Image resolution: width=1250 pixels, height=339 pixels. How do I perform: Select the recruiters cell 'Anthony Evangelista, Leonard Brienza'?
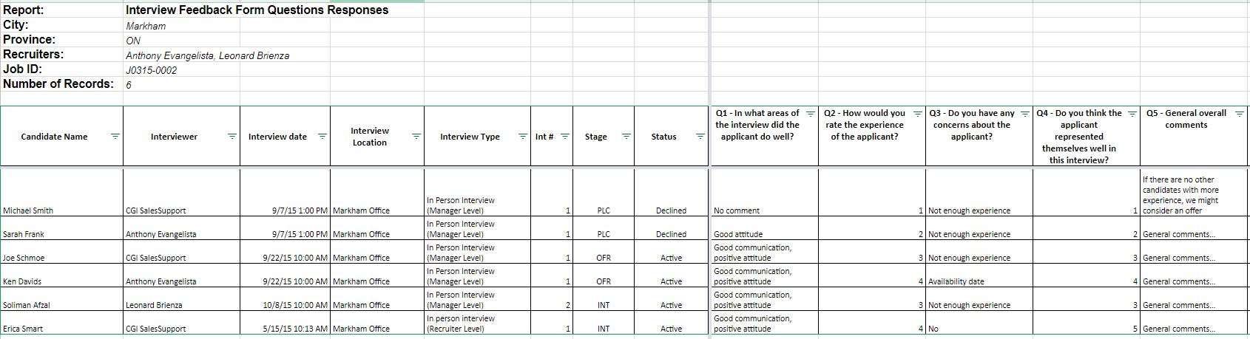pyautogui.click(x=208, y=55)
